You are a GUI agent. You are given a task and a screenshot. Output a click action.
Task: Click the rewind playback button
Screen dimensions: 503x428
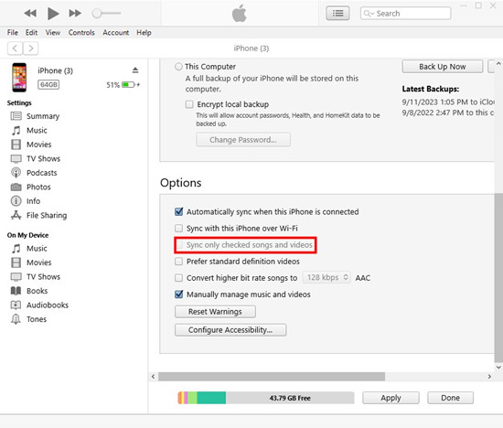click(30, 13)
